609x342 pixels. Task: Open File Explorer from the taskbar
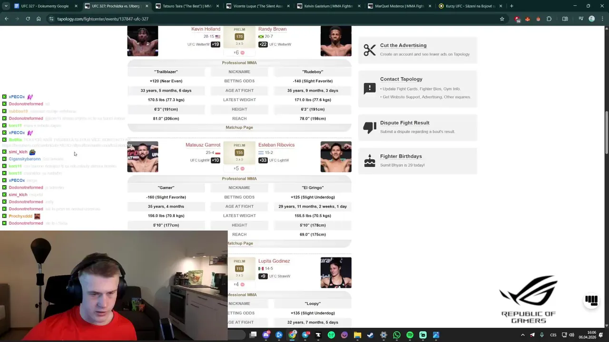click(357, 335)
